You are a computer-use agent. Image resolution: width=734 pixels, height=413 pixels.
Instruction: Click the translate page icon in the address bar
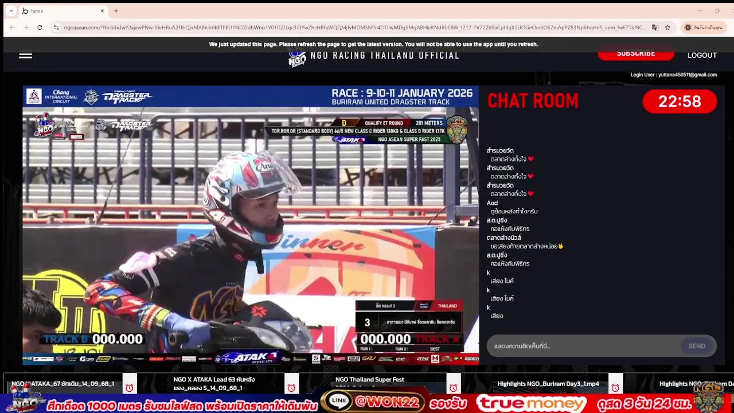pyautogui.click(x=655, y=28)
